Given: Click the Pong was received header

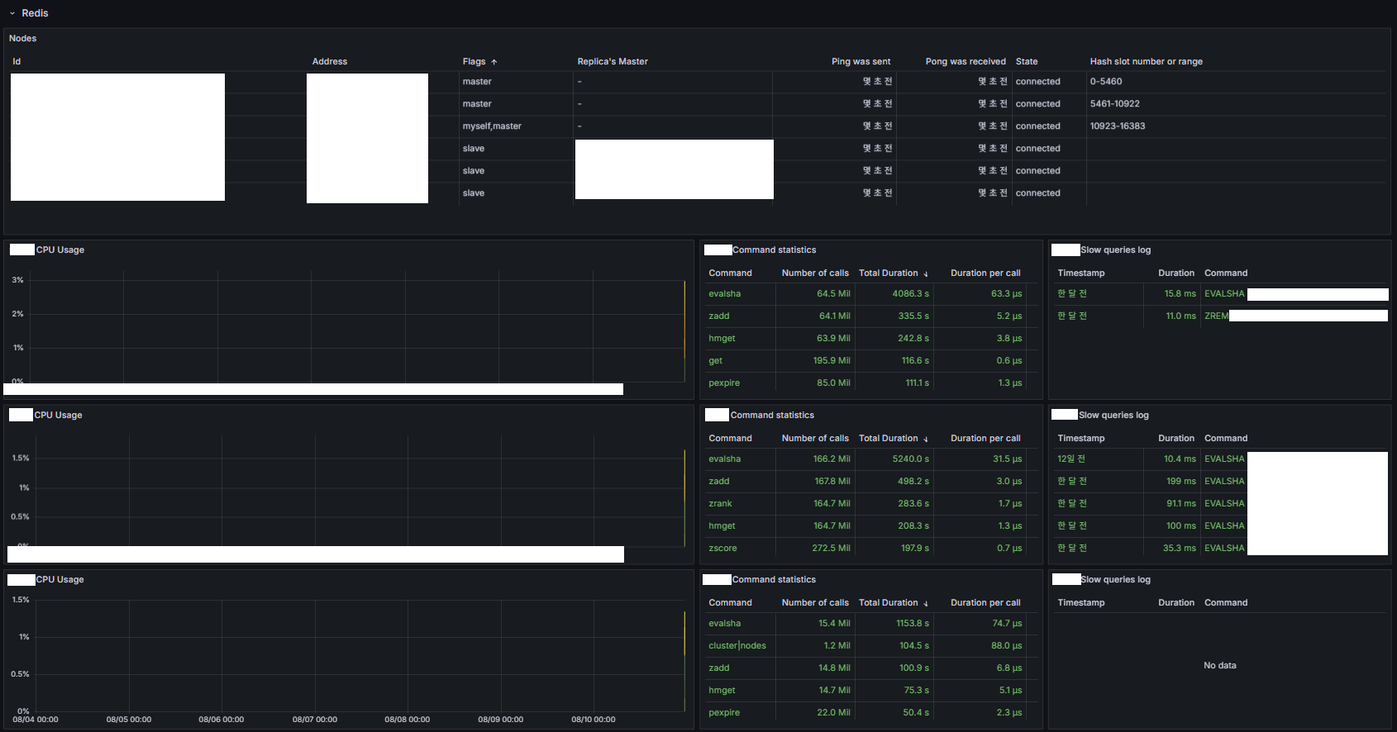Looking at the screenshot, I should [x=966, y=62].
